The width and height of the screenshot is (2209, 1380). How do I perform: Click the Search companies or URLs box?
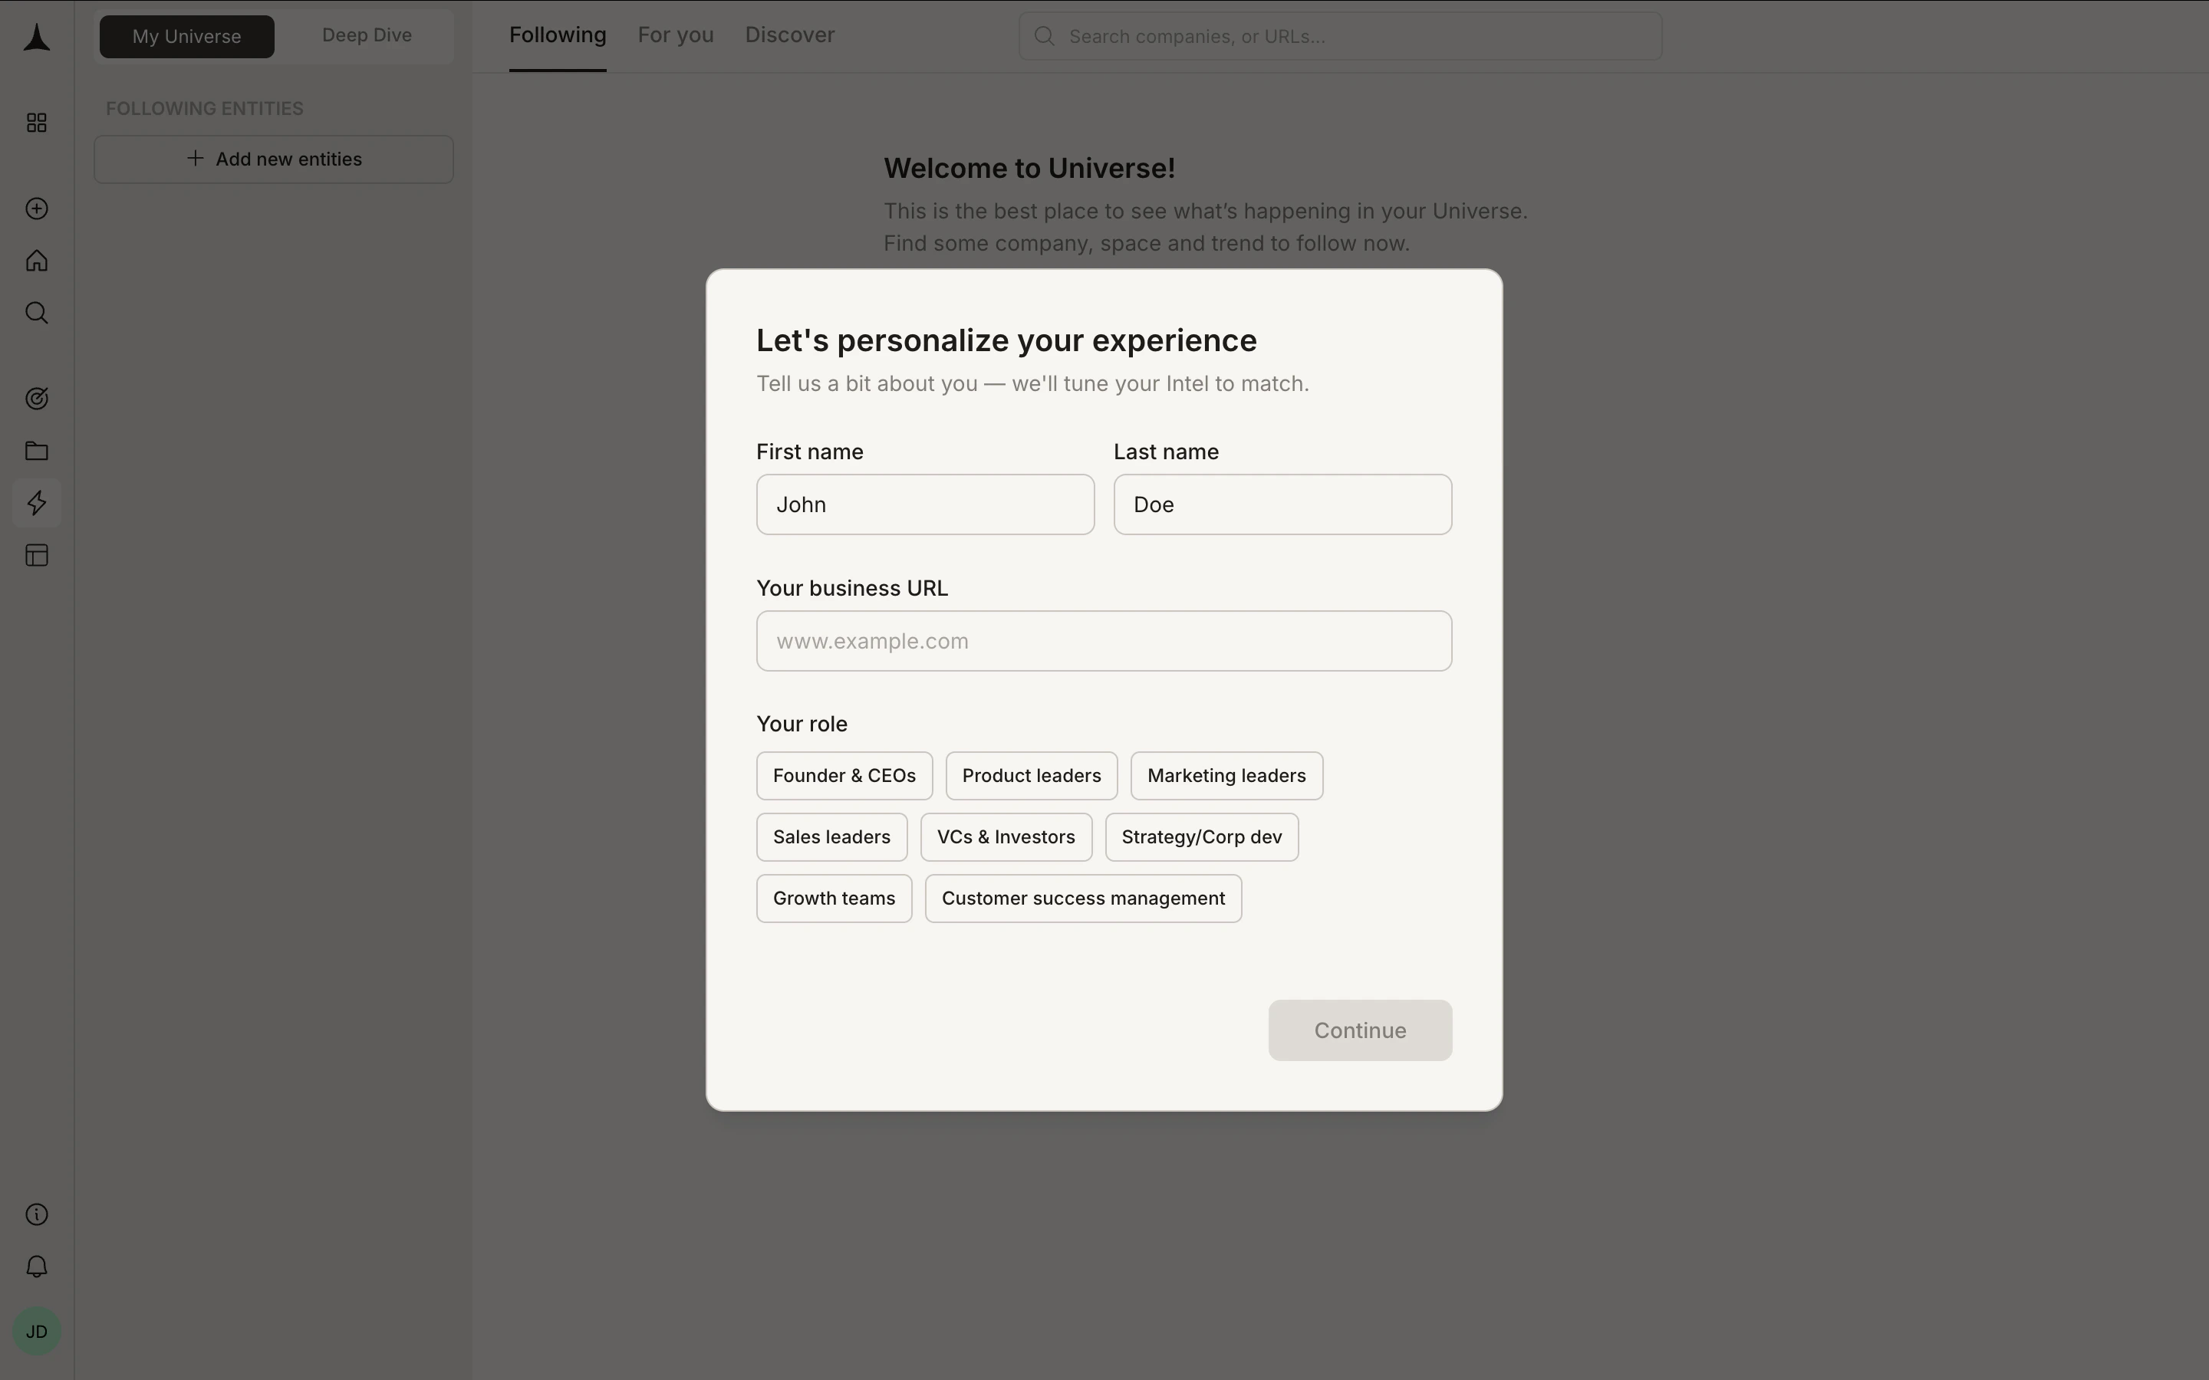[1340, 37]
